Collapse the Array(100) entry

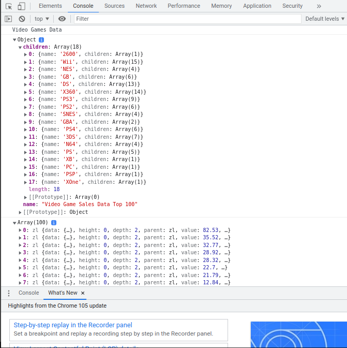pos(14,223)
